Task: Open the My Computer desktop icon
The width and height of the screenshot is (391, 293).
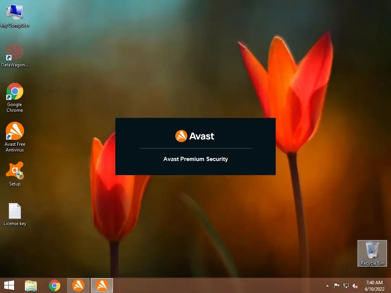Action: [x=15, y=15]
